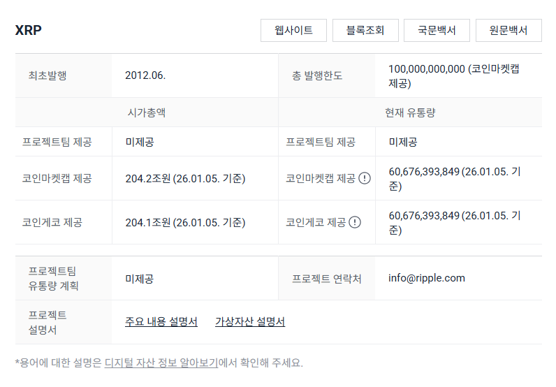
Task: Click 코인게코 circulating supply 60,676,393,849 value
Action: 455,223
